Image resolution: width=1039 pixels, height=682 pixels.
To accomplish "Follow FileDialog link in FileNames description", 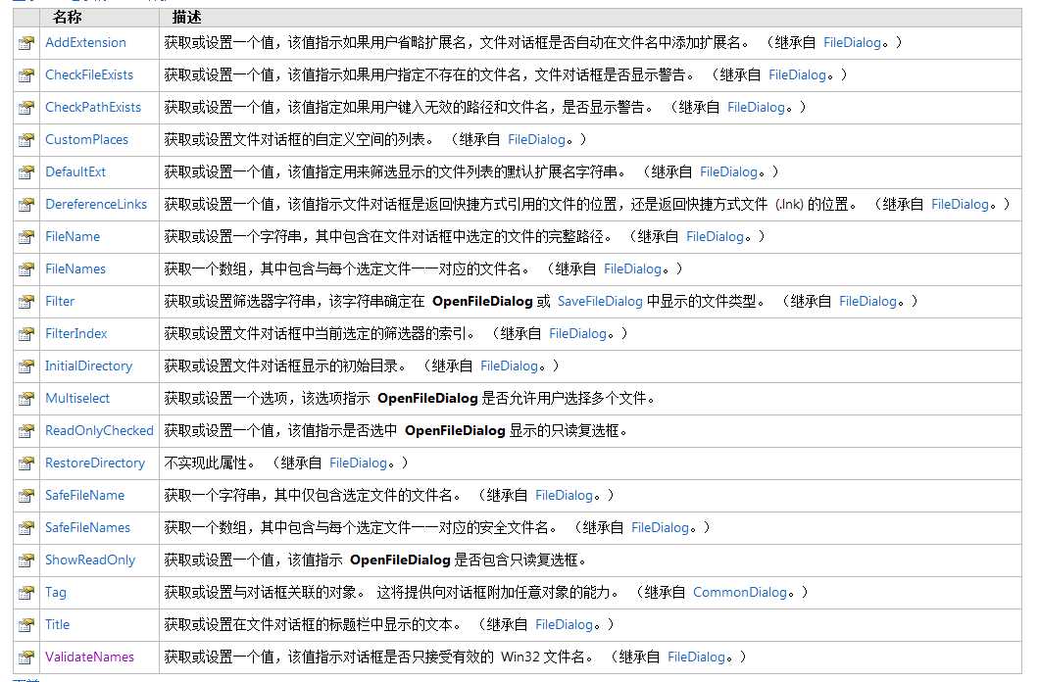I will pyautogui.click(x=633, y=269).
